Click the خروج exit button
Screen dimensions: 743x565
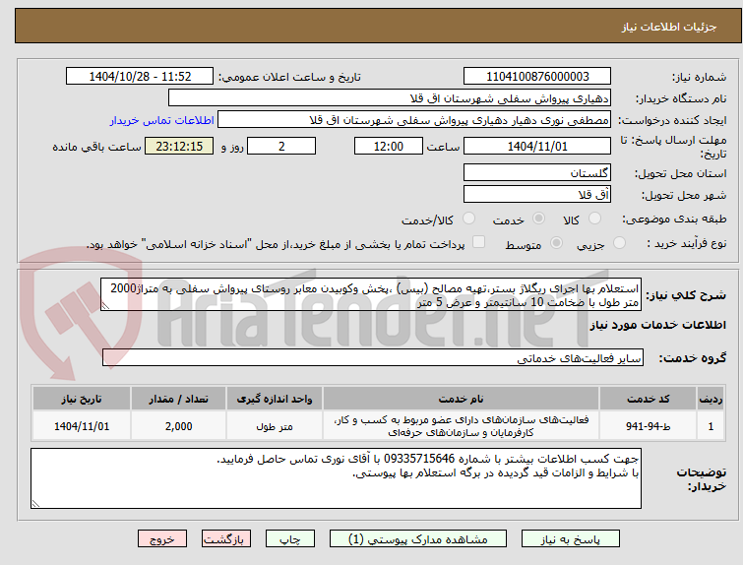point(162,539)
